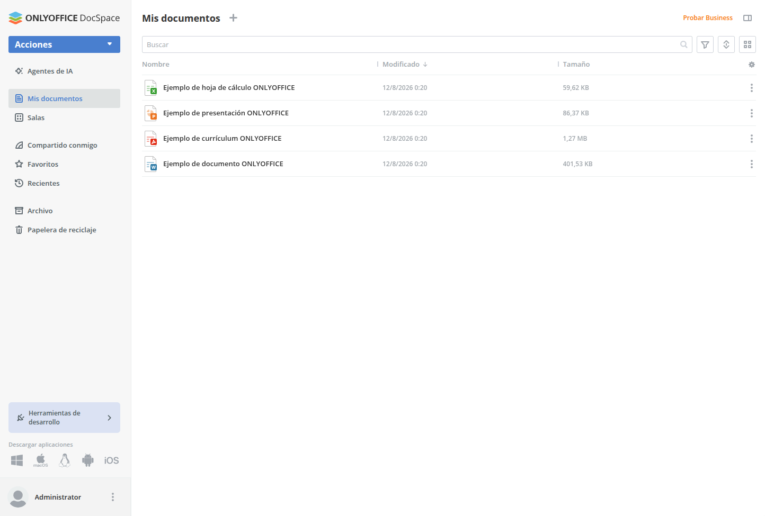Expand Herramientas de desarrollo panel

coord(64,418)
